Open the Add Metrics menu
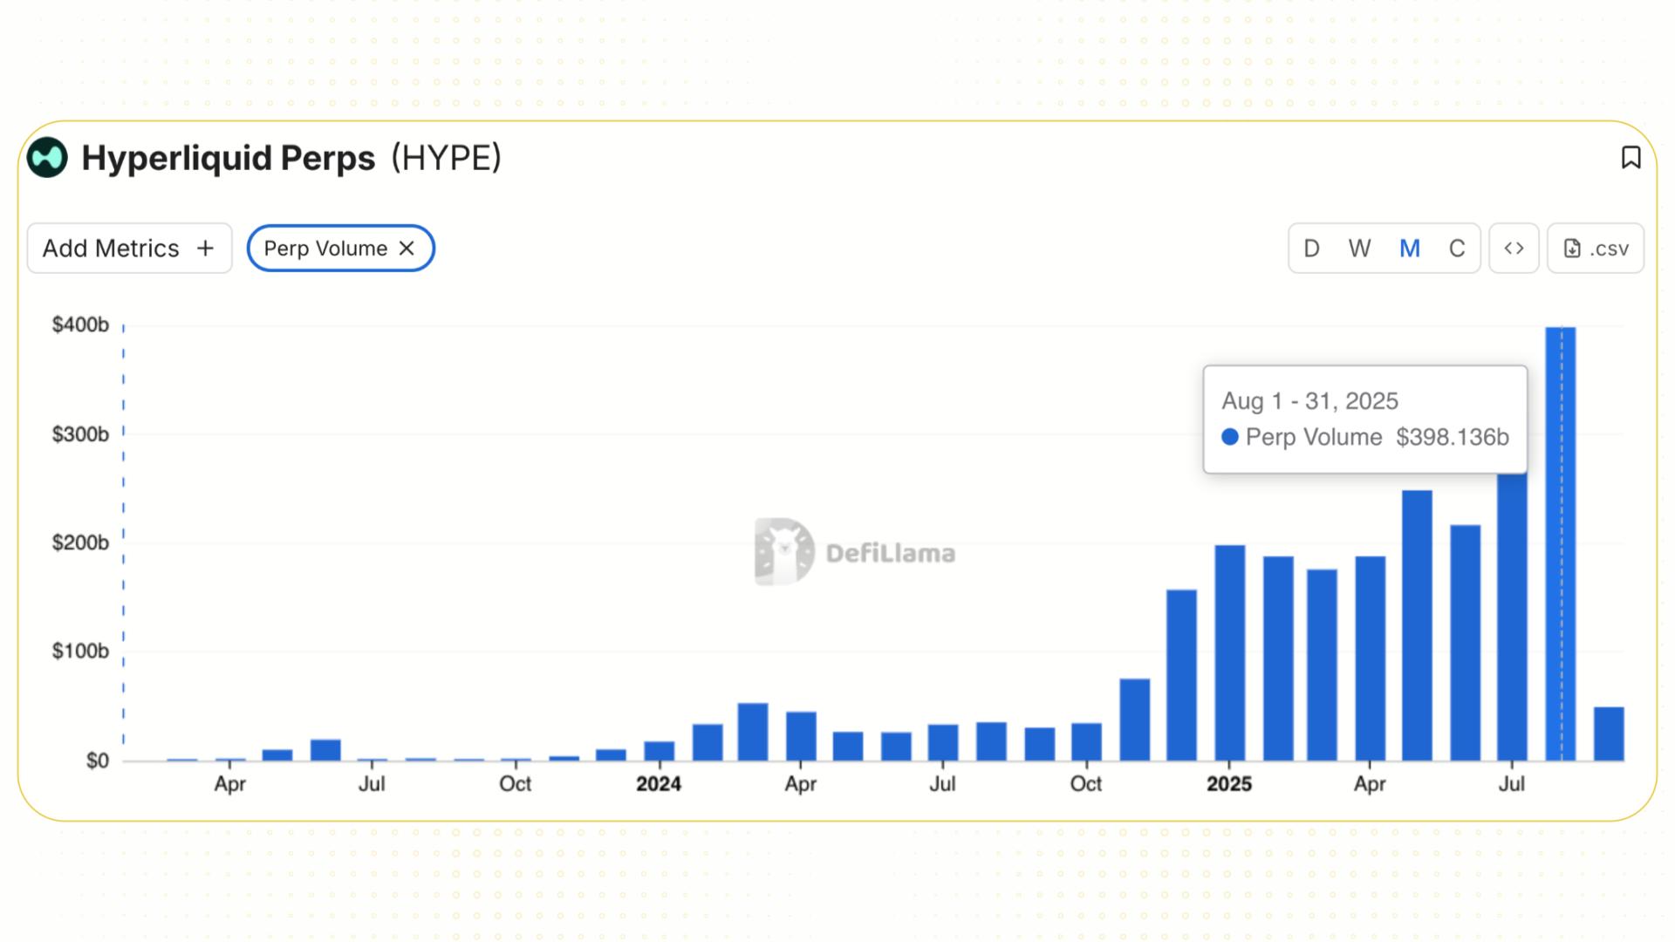 coord(129,249)
